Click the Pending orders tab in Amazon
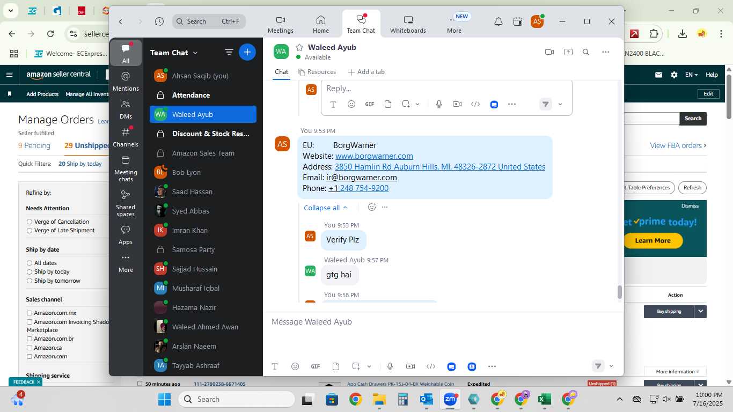This screenshot has height=412, width=733. 34,145
